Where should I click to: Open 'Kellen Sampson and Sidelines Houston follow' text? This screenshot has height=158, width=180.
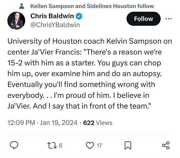coord(92,6)
